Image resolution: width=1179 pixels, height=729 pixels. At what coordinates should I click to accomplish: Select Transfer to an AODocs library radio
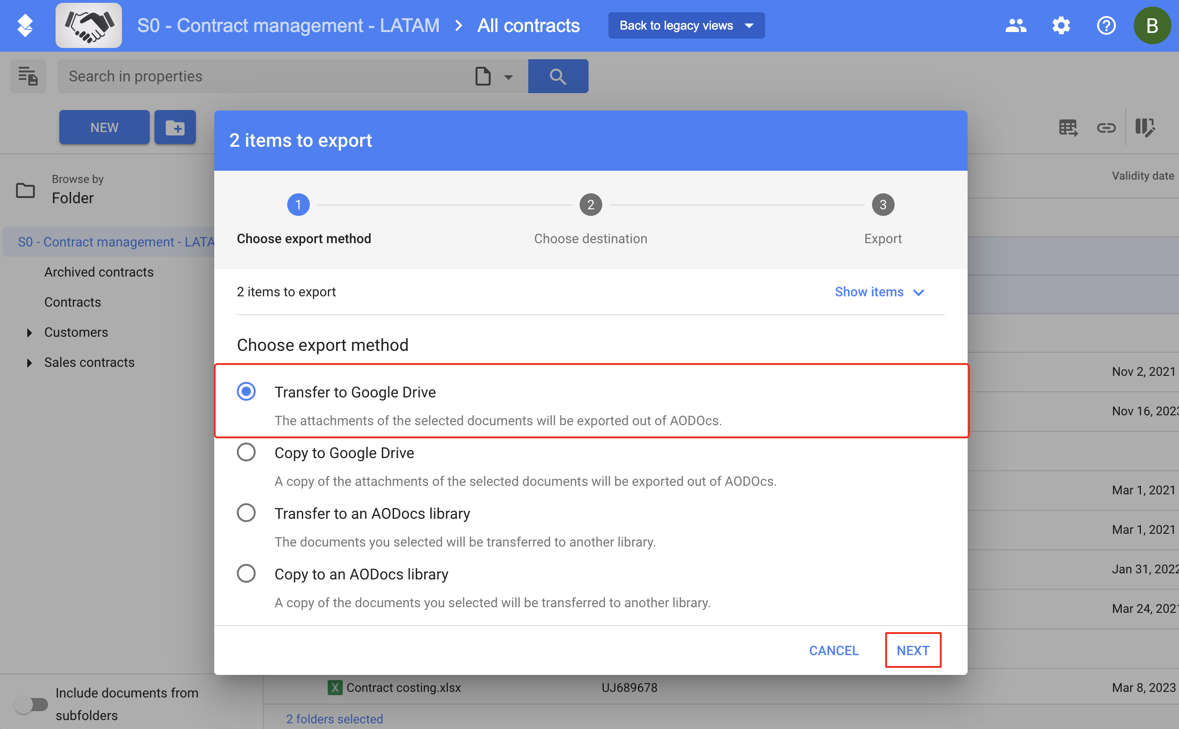coord(246,513)
